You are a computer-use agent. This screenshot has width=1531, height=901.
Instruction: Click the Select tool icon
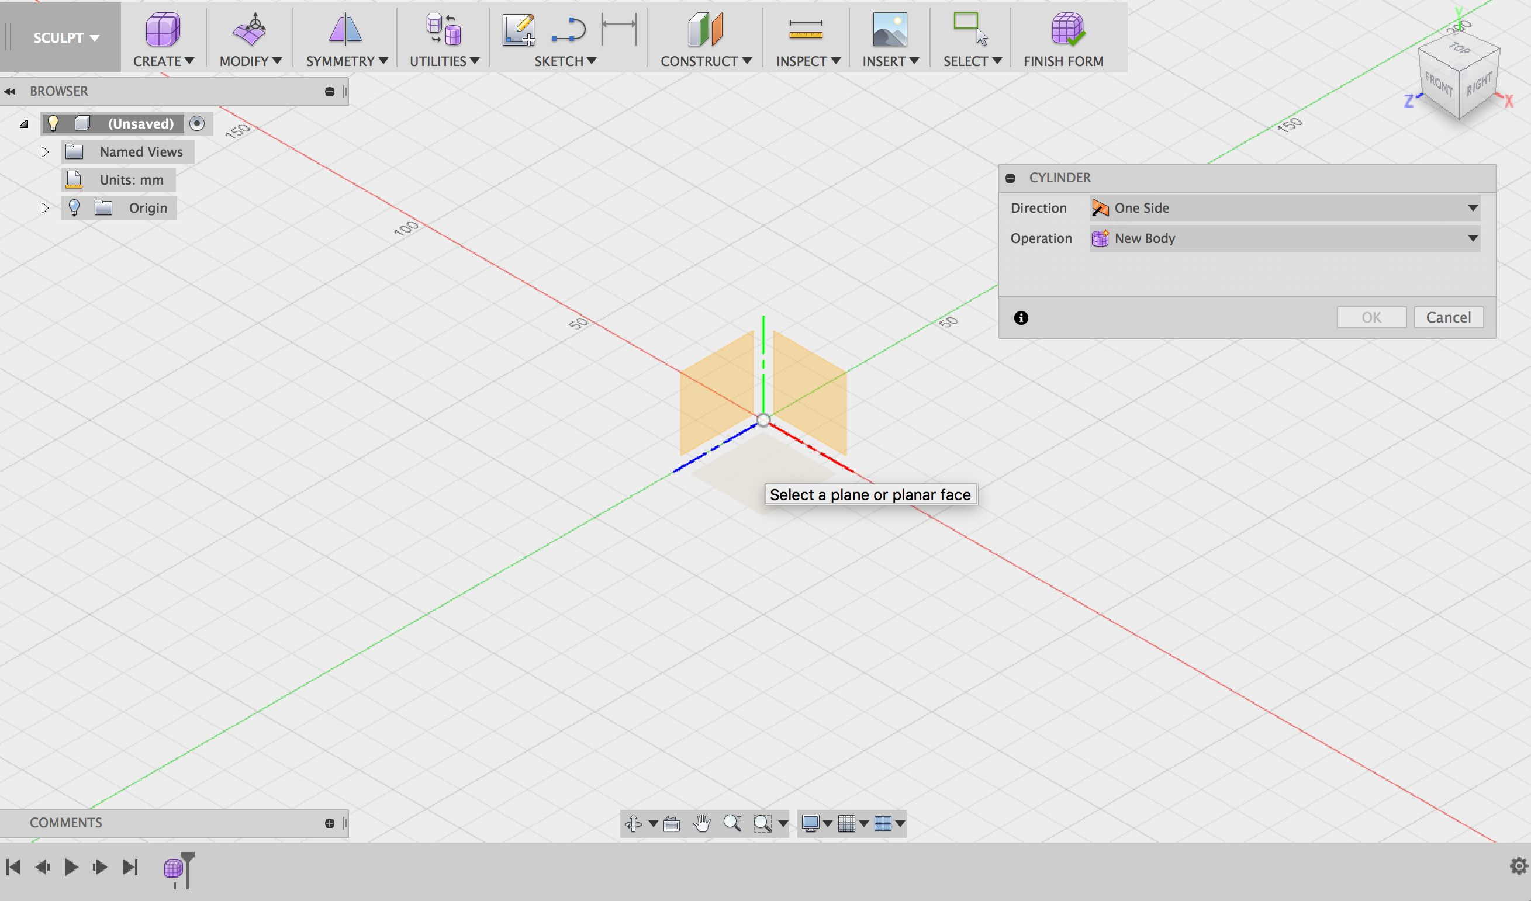970,29
